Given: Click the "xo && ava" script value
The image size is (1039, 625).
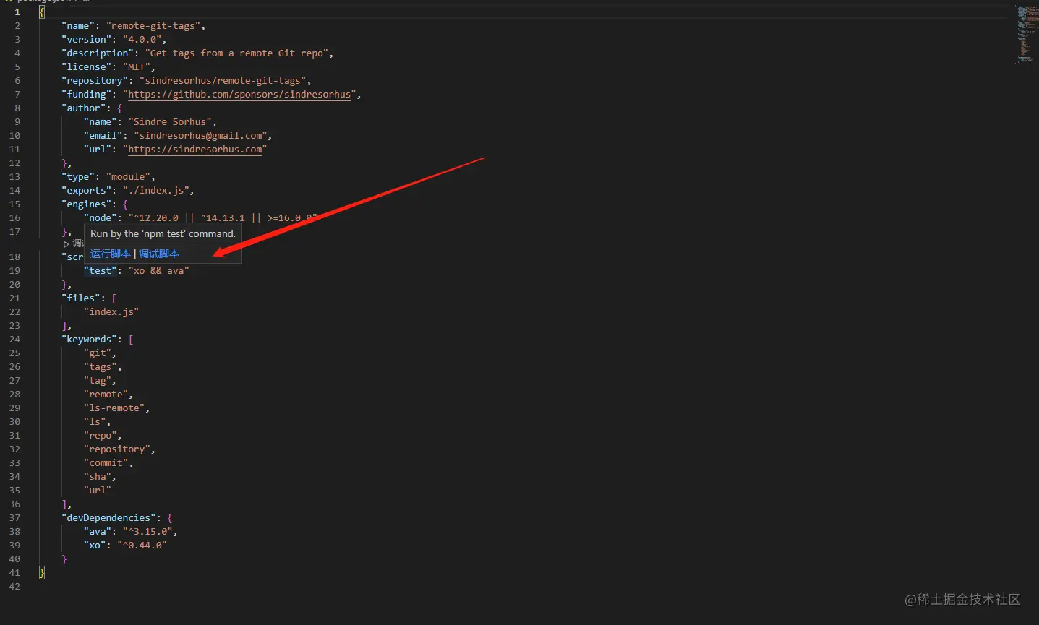Looking at the screenshot, I should click(x=158, y=271).
